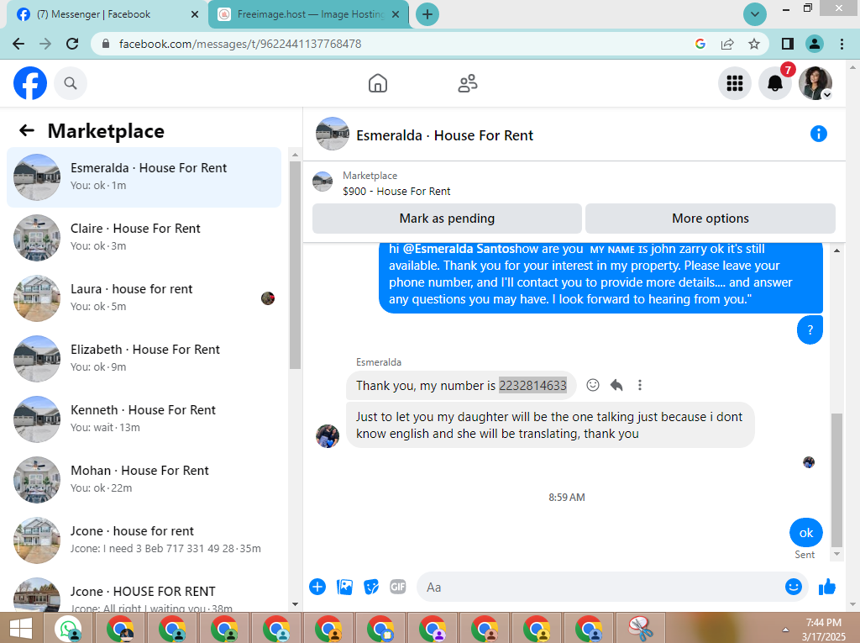
Task: Toggle the browser side panel
Action: (788, 44)
